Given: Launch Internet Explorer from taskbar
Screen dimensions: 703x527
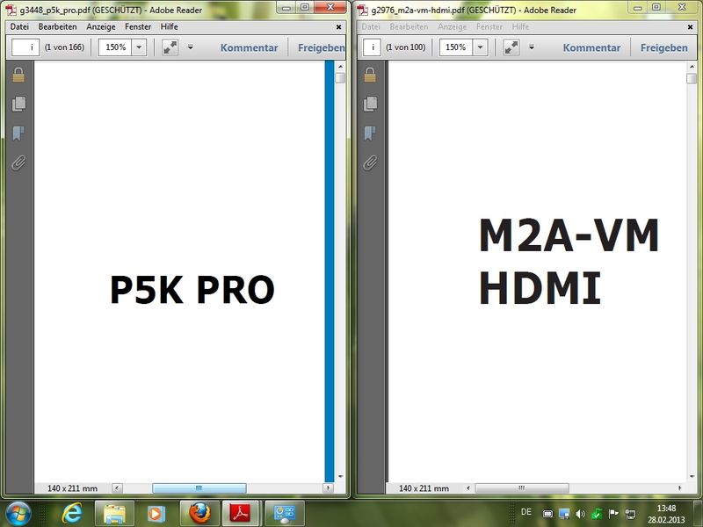Looking at the screenshot, I should click(72, 514).
